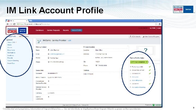The height and width of the screenshot is (110, 196).
Task: Click the Add users step link
Action: pyautogui.click(x=135, y=77)
